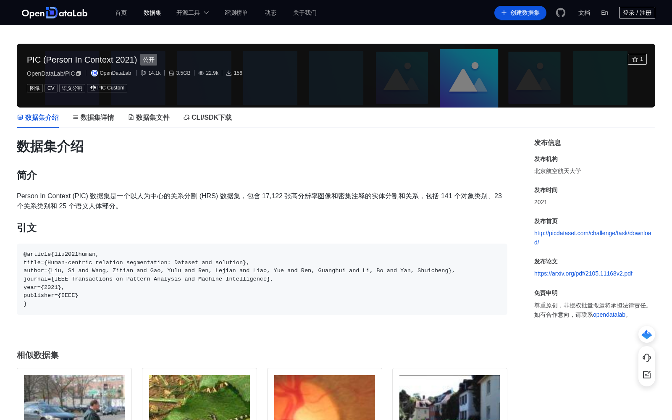Click the 156 downloads icon
The width and height of the screenshot is (672, 420).
click(229, 73)
